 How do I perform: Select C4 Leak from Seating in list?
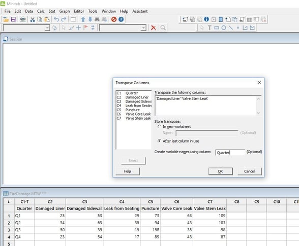[x=133, y=106]
